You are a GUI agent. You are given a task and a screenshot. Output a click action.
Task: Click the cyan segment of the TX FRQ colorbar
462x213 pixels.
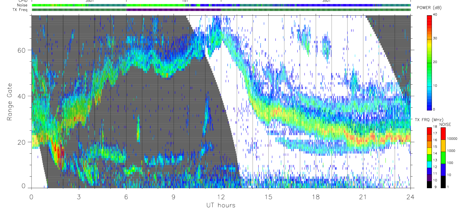coord(429,165)
